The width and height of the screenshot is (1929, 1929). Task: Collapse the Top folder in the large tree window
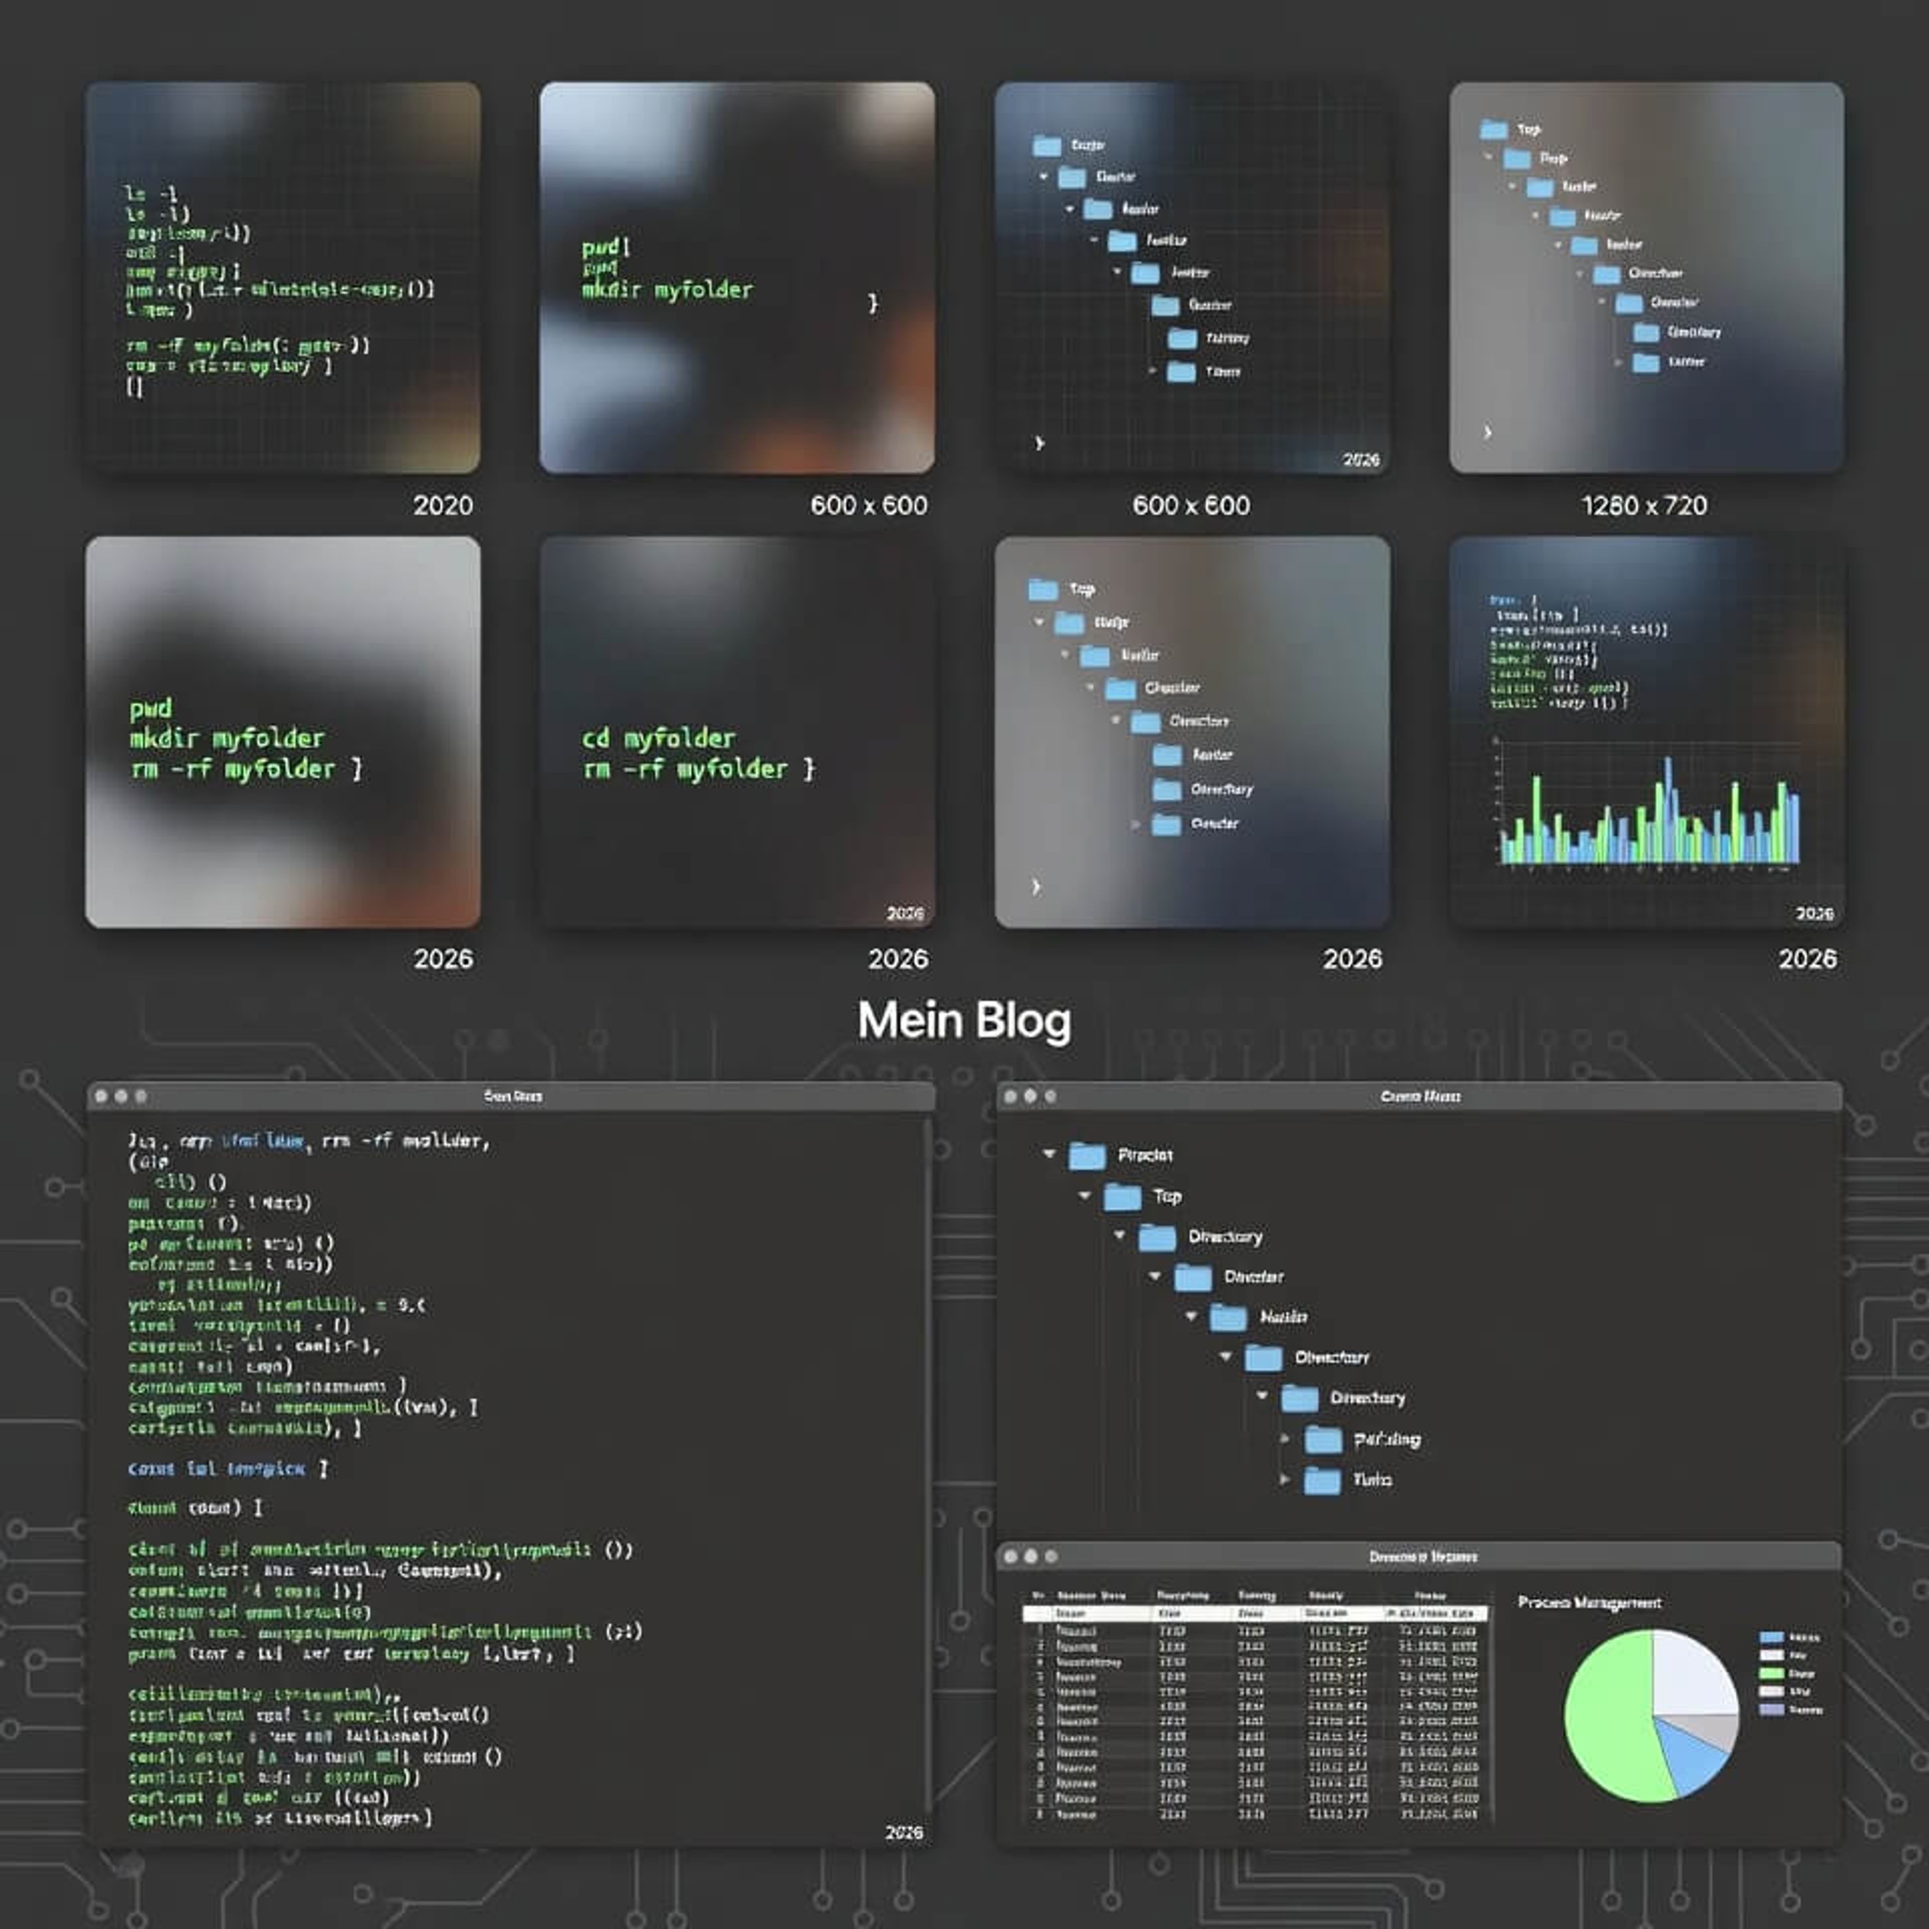pyautogui.click(x=1085, y=1195)
